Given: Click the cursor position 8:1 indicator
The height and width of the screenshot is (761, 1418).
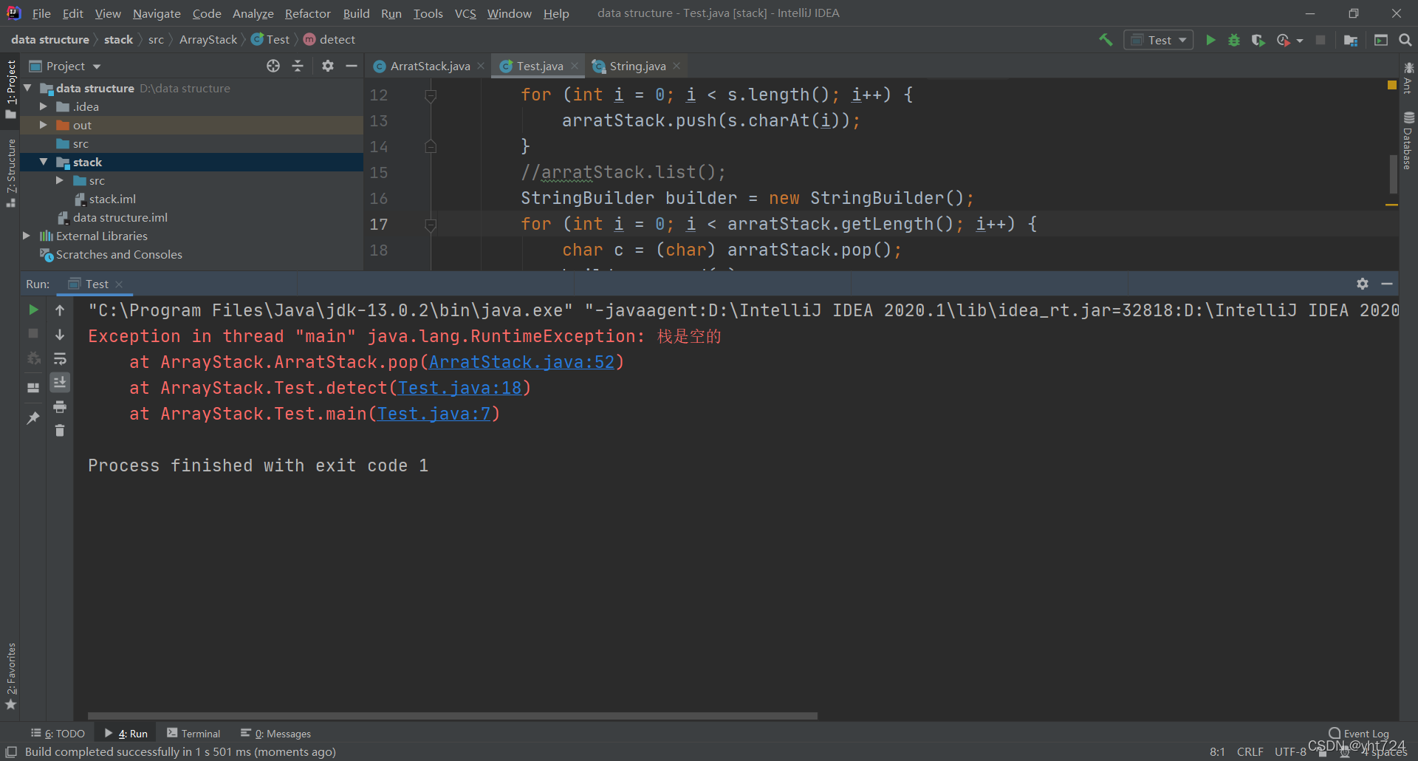Looking at the screenshot, I should [1217, 751].
